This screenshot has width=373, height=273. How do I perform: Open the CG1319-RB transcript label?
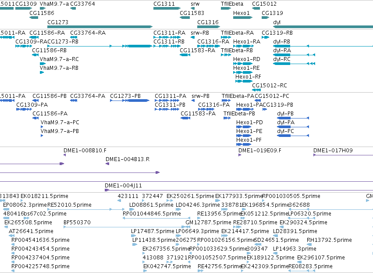277,32
